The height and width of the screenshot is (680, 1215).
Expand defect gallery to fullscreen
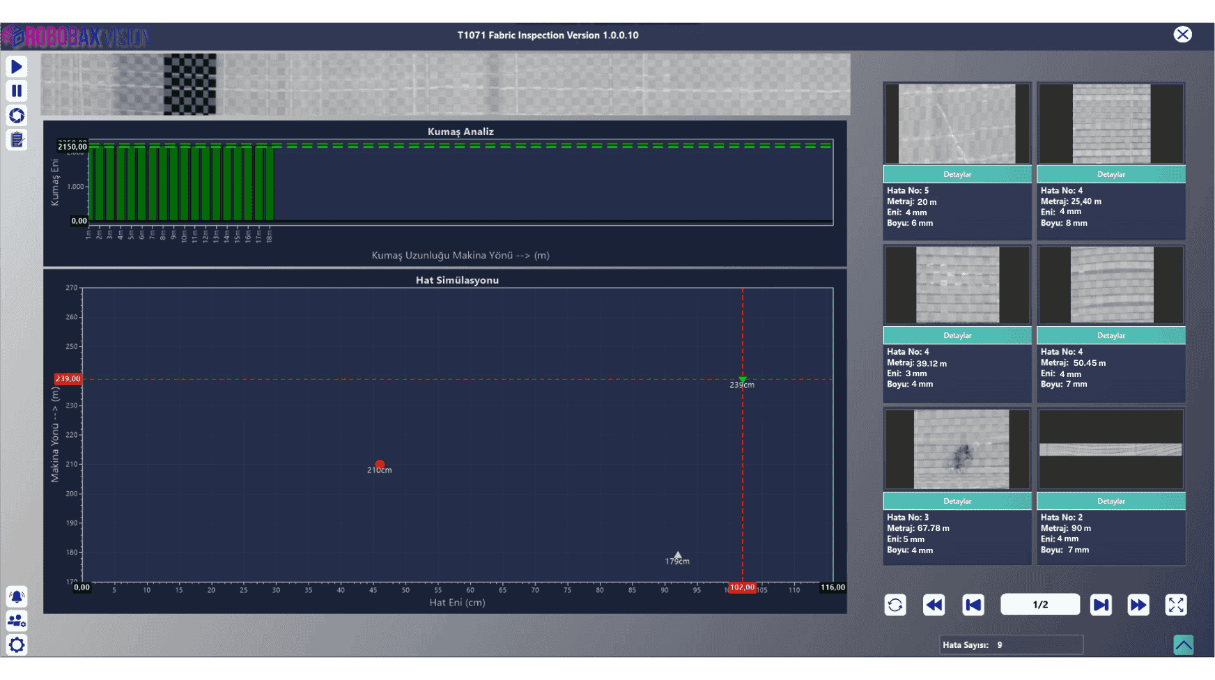[1176, 605]
